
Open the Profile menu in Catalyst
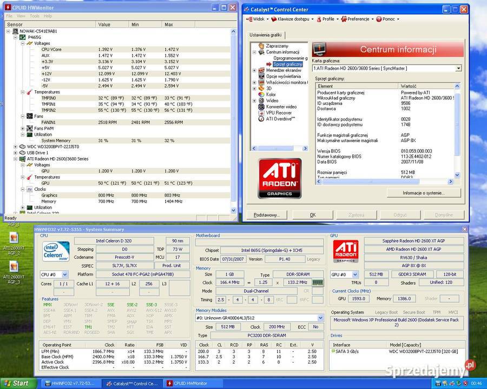pos(327,19)
